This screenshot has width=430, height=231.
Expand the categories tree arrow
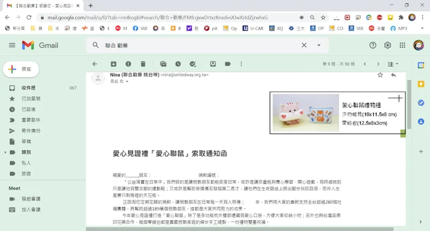5,152
